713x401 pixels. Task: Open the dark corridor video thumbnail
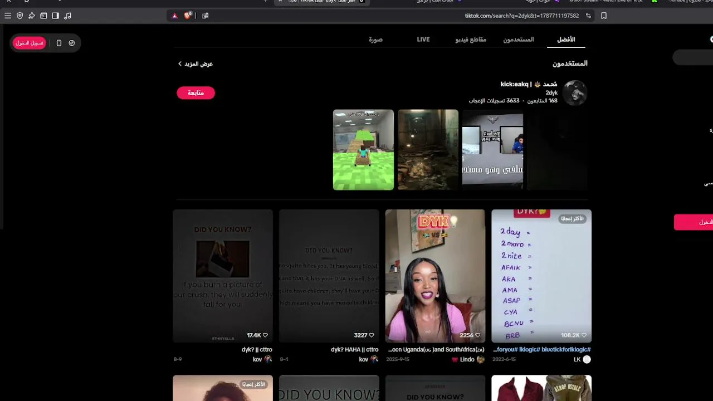[x=428, y=150]
